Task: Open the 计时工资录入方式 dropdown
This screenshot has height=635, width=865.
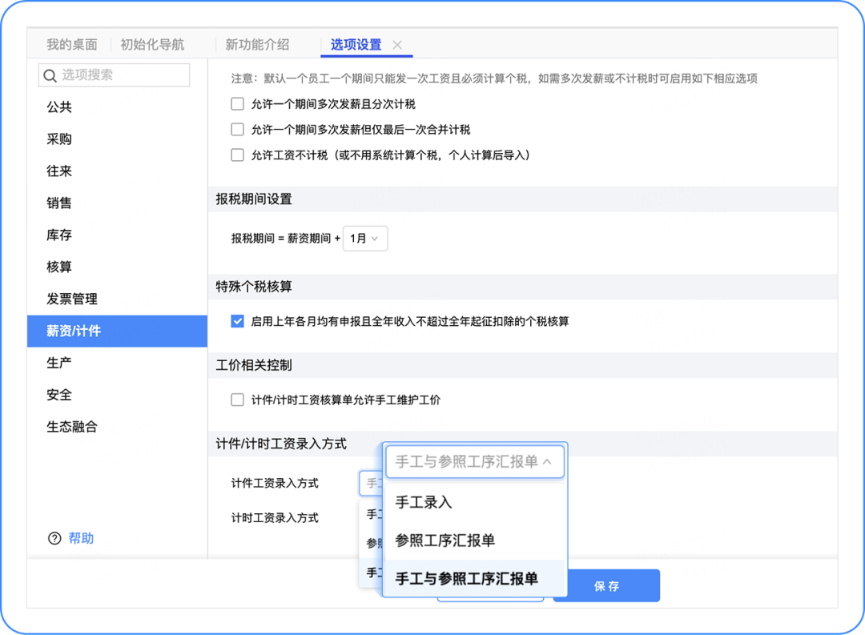Action: pos(368,517)
